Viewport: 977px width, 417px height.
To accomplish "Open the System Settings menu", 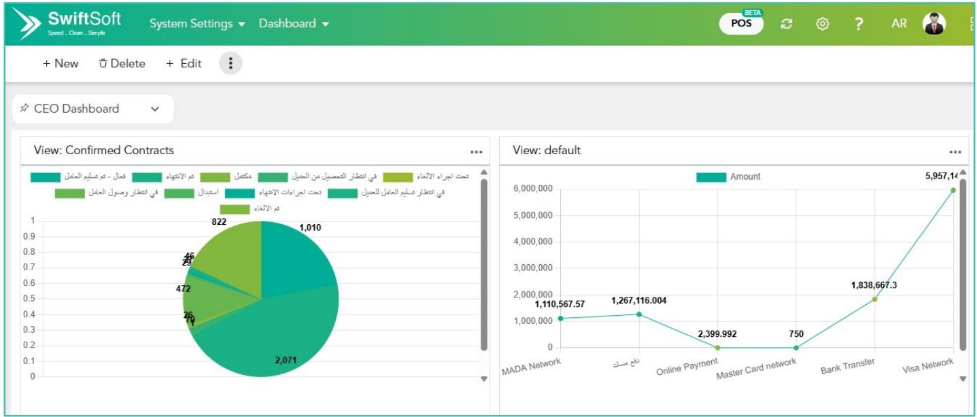I will click(197, 24).
